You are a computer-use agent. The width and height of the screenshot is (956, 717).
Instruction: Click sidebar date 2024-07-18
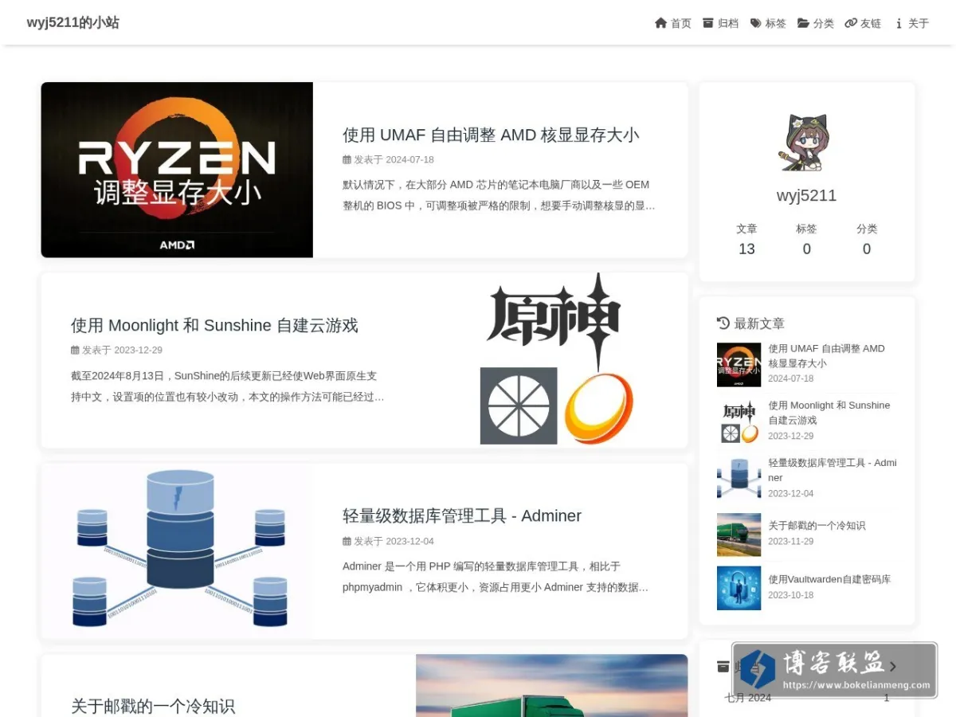point(791,378)
